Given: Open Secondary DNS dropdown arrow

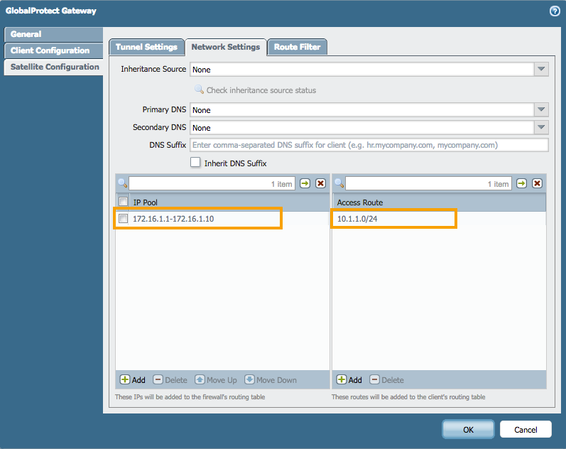Looking at the screenshot, I should [541, 127].
